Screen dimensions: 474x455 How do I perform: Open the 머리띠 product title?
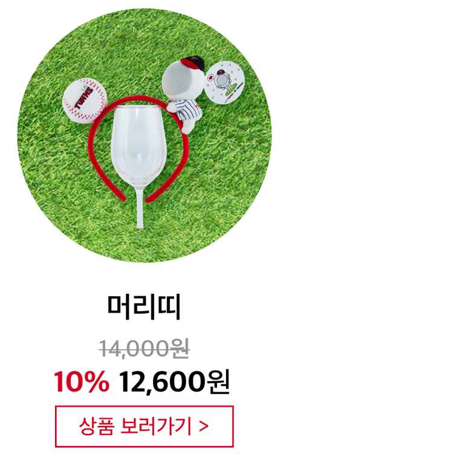(x=144, y=307)
